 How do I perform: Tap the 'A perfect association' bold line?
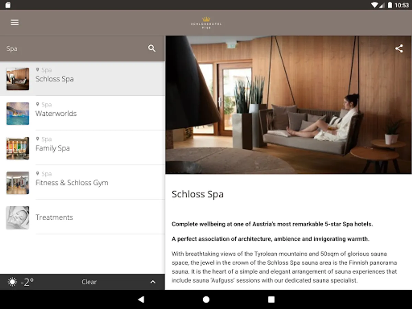coord(271,239)
